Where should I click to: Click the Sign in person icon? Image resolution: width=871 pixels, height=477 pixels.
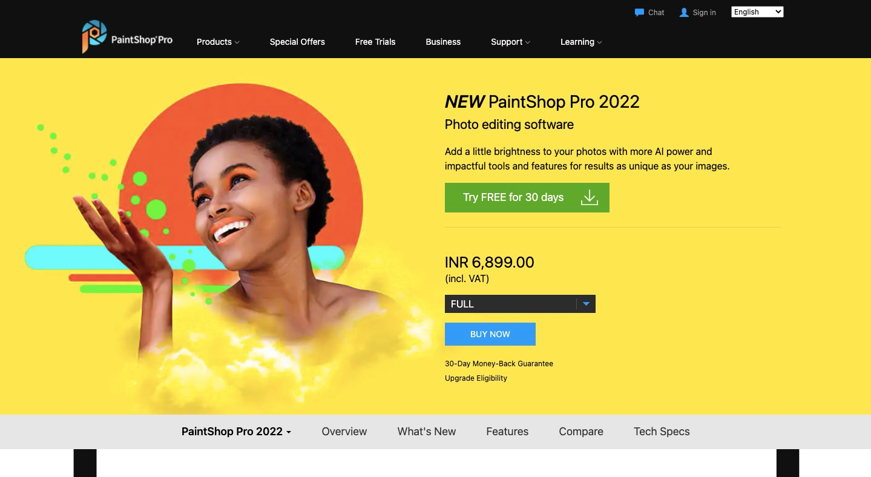tap(684, 12)
